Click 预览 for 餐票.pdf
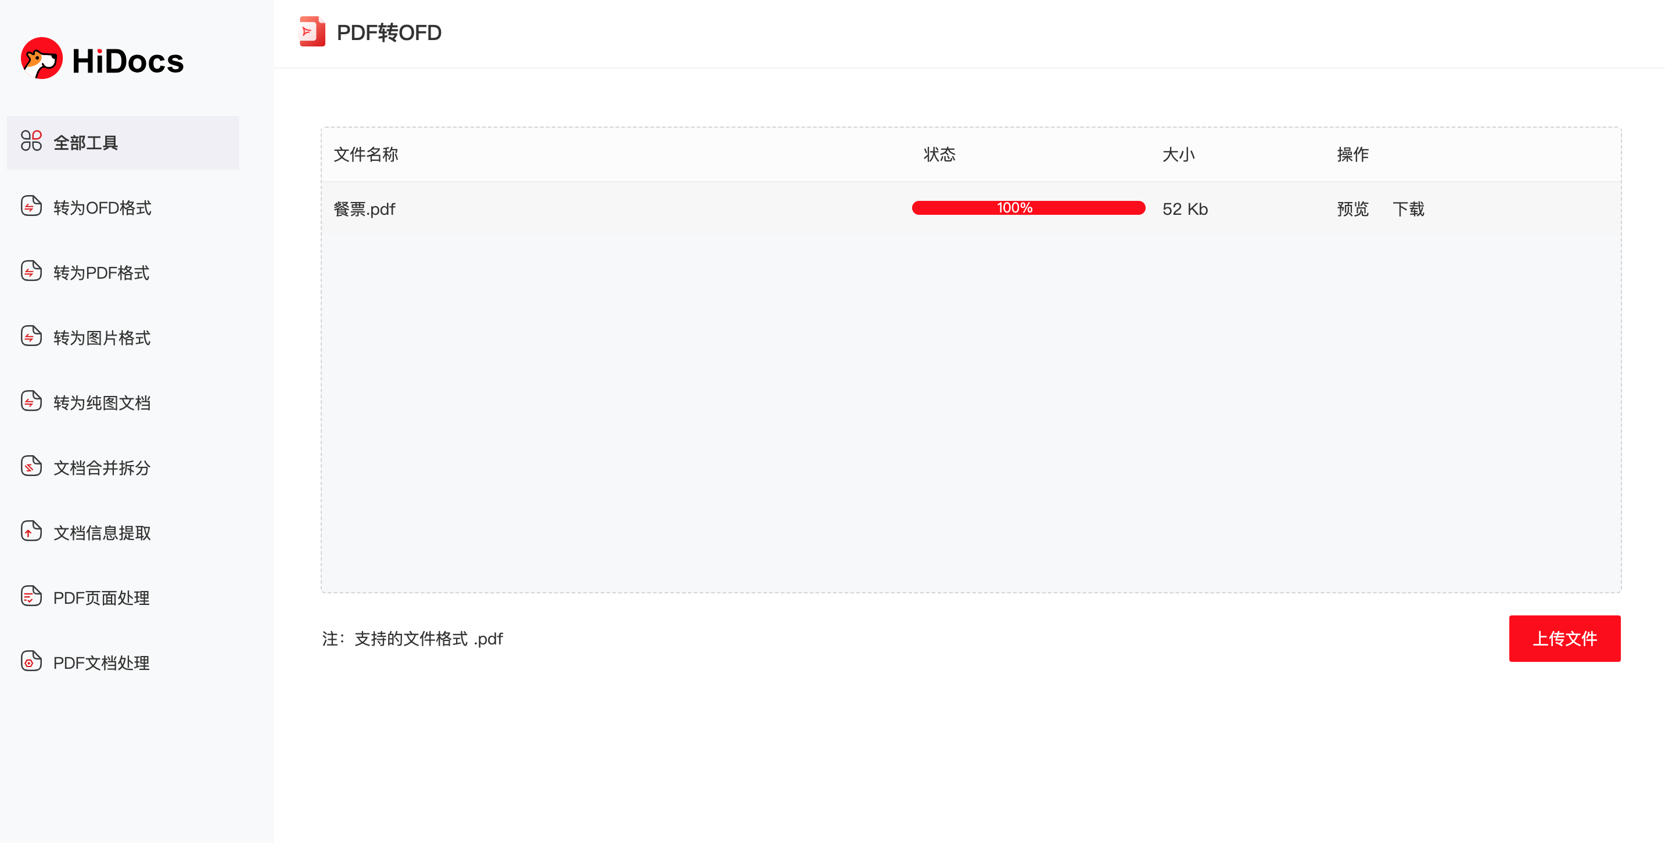Image resolution: width=1665 pixels, height=843 pixels. [x=1353, y=208]
